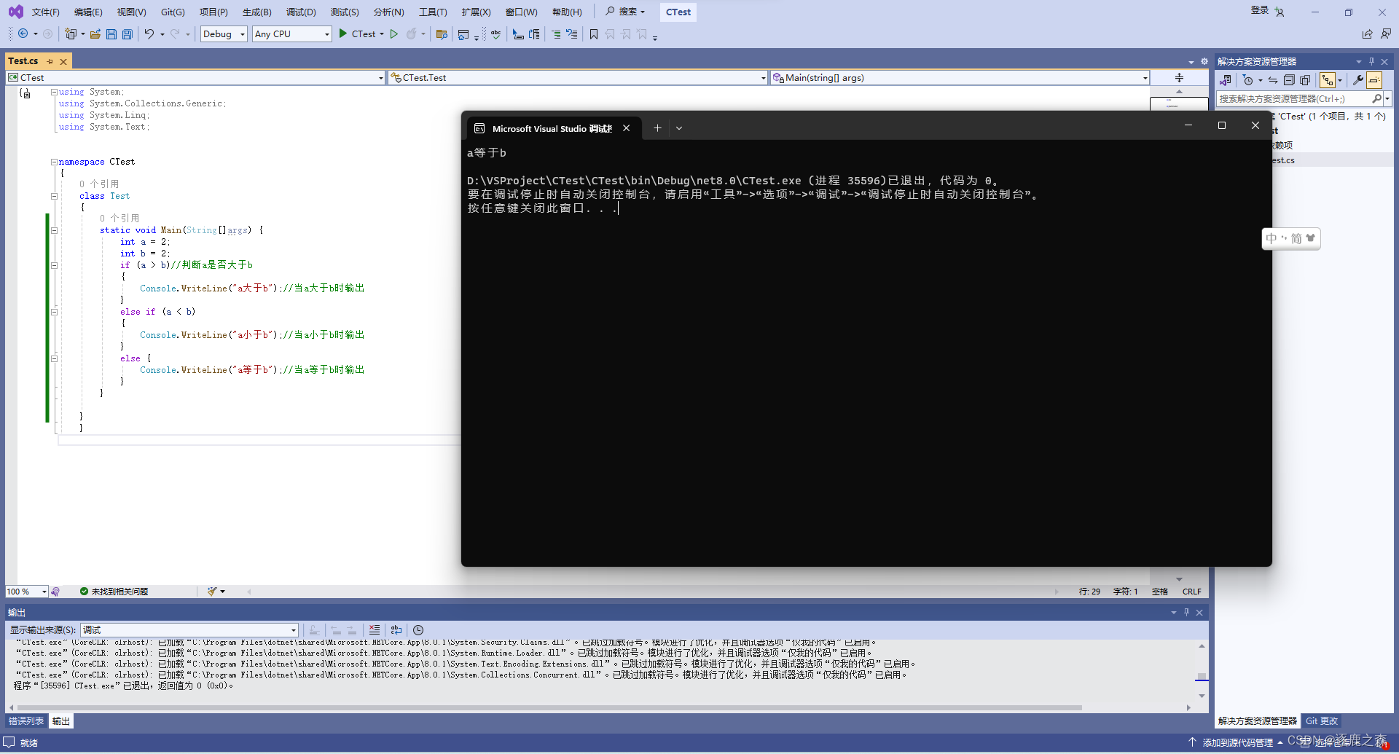Switch to the 错误列表 tab

point(26,721)
